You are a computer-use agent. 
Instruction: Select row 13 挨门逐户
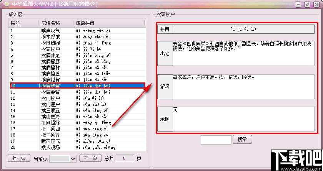[x=77, y=104]
